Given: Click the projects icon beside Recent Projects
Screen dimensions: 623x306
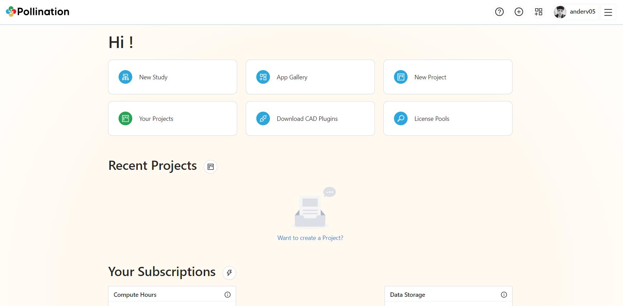Looking at the screenshot, I should click(211, 167).
